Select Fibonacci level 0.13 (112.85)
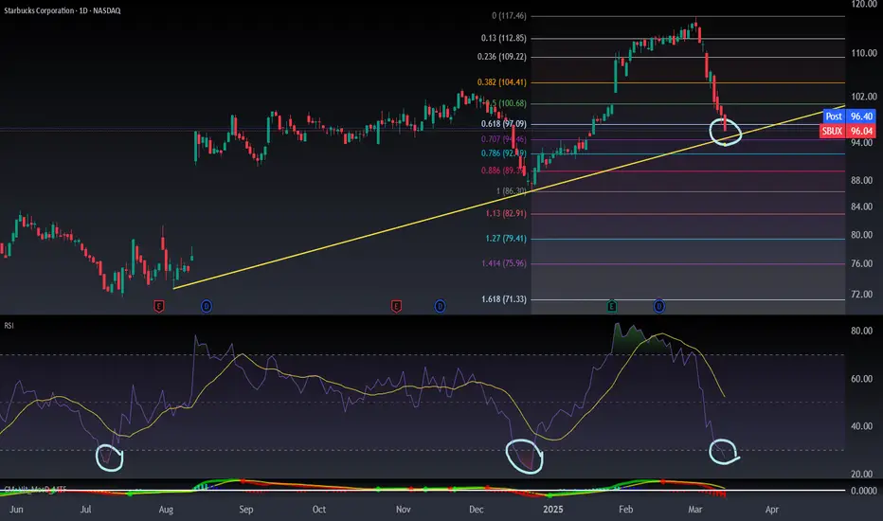 tap(503, 38)
